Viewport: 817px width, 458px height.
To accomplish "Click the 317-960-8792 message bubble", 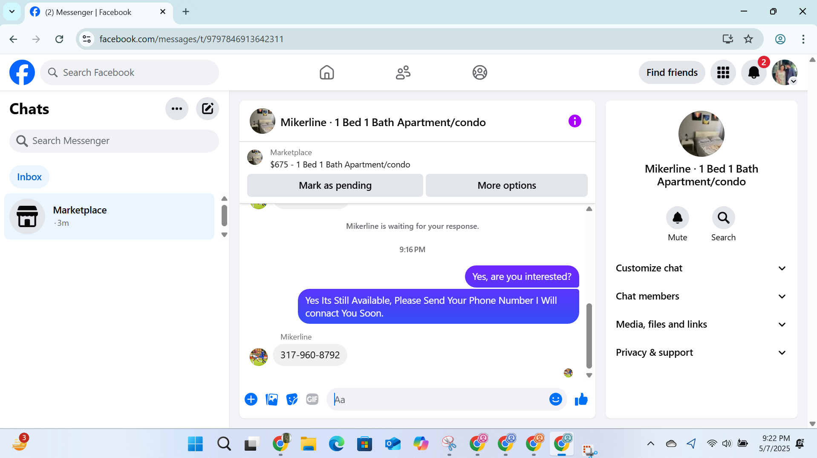I will pyautogui.click(x=310, y=355).
